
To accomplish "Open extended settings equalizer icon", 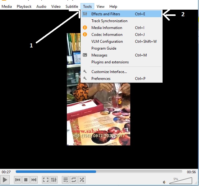I will coord(54,180).
